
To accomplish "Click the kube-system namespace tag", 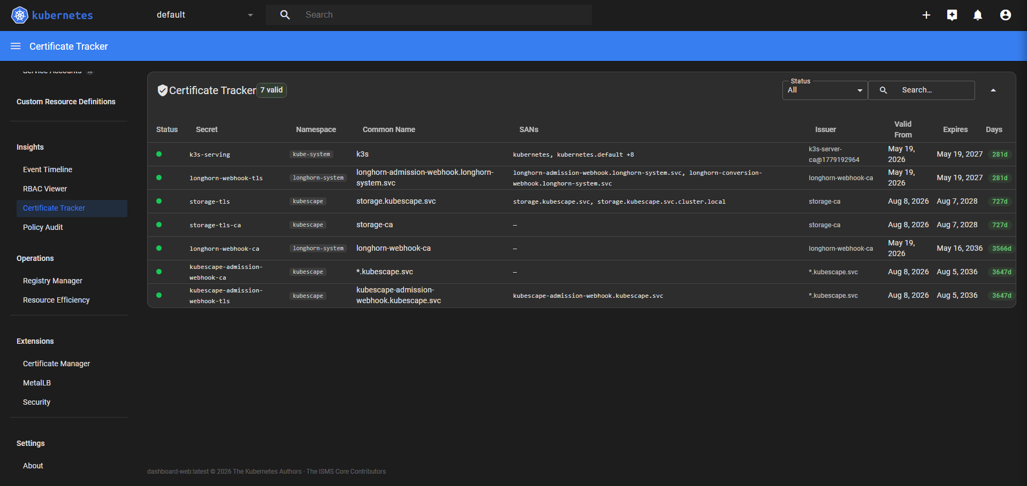I will pyautogui.click(x=311, y=155).
